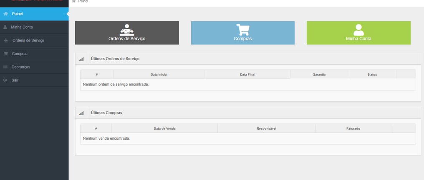Click the barcode icon beside Cobranças in sidebar

point(5,67)
